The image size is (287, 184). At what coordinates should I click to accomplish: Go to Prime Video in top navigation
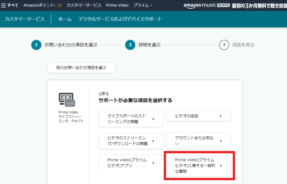coord(117,5)
